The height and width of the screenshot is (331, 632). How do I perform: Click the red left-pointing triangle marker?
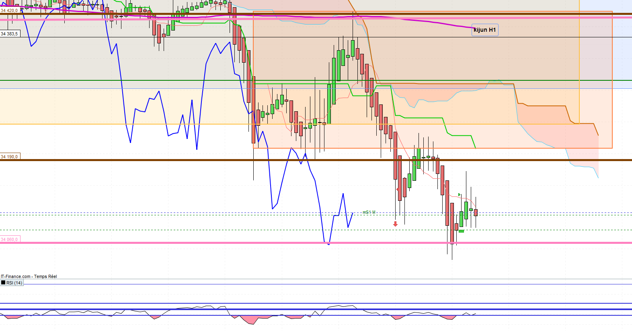[398, 189]
